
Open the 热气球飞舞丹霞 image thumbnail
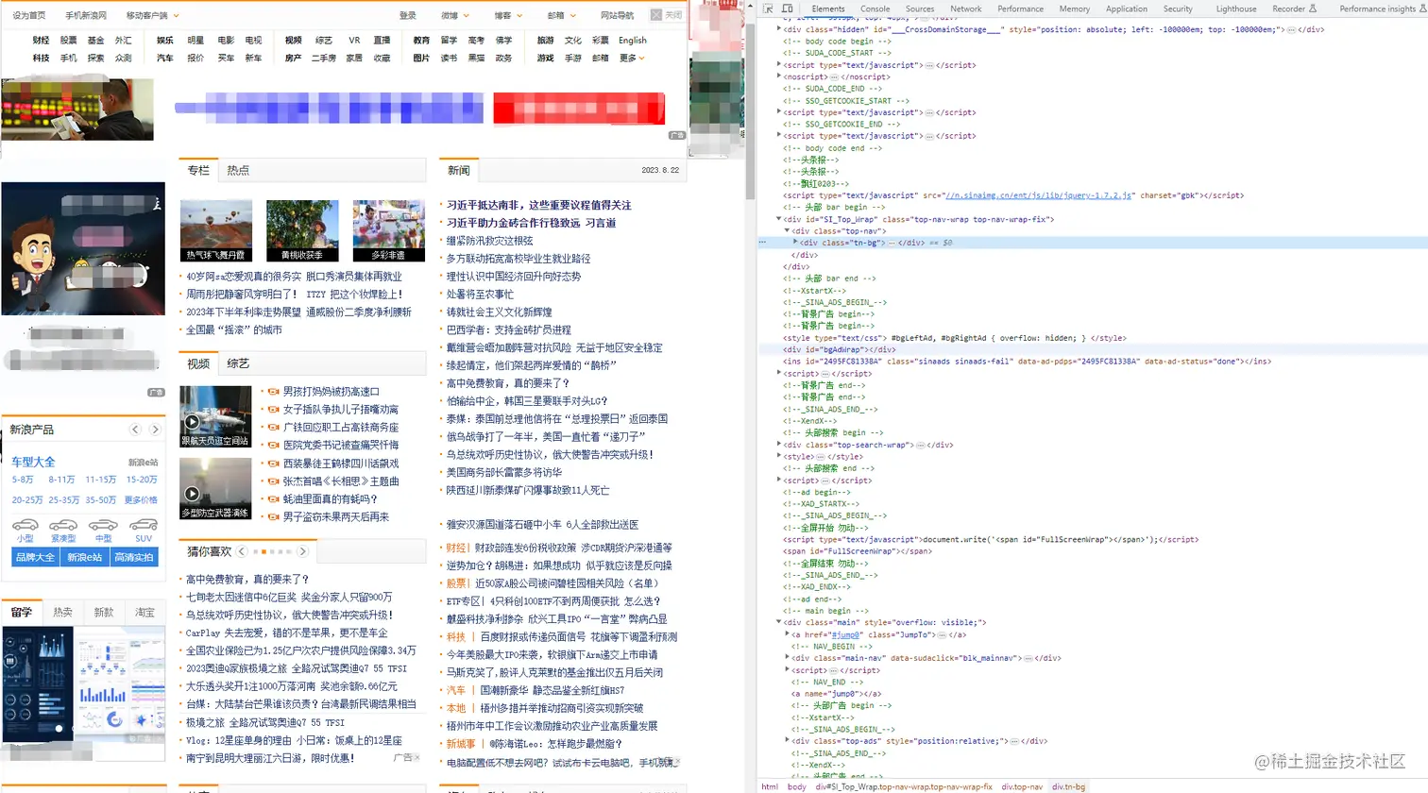tap(216, 230)
